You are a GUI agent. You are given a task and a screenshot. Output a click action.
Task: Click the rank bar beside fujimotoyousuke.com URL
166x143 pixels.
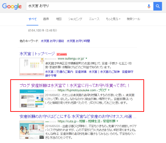click(x=51, y=91)
